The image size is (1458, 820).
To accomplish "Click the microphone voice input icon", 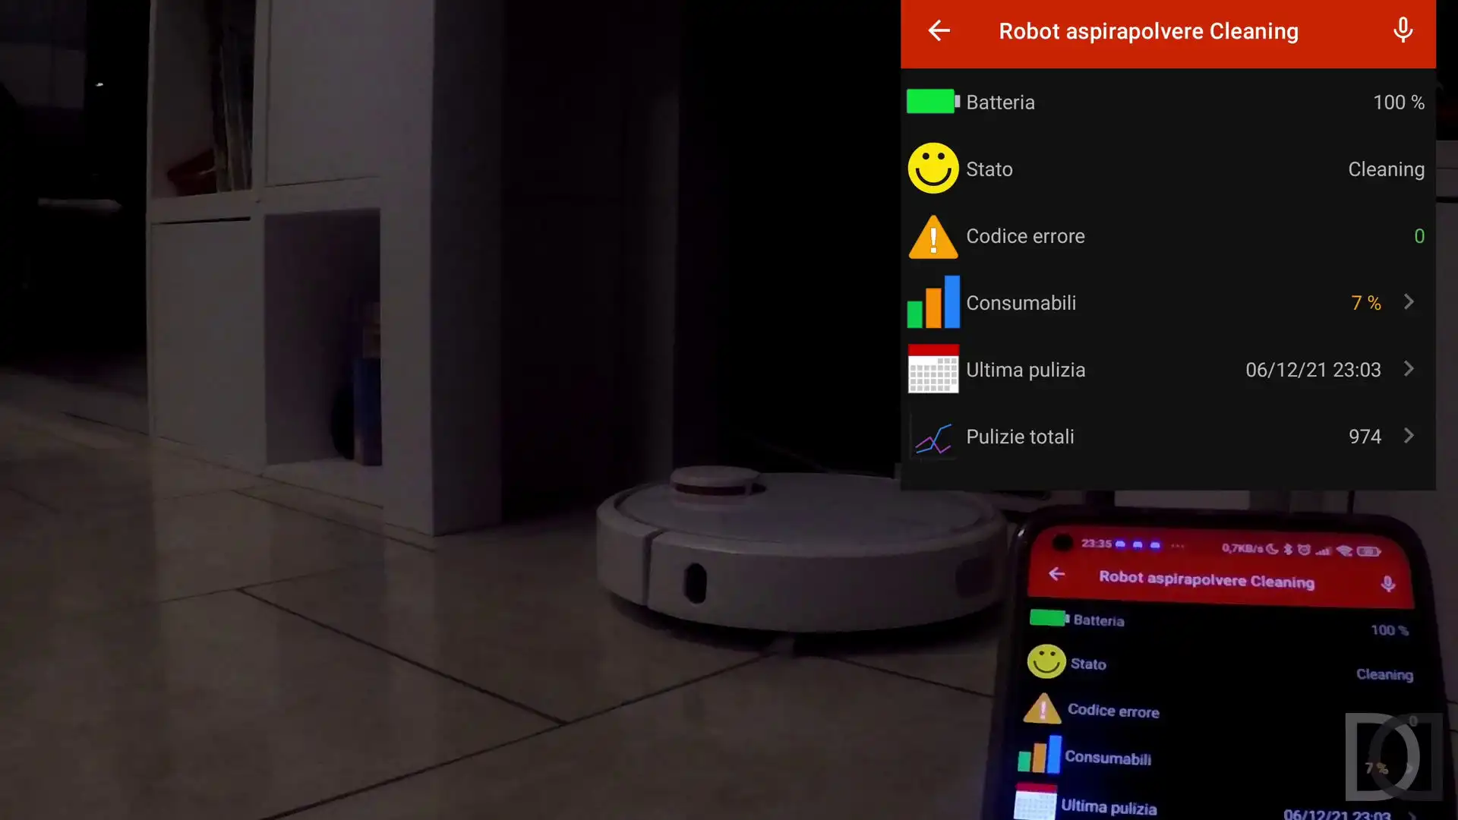I will click(x=1402, y=31).
